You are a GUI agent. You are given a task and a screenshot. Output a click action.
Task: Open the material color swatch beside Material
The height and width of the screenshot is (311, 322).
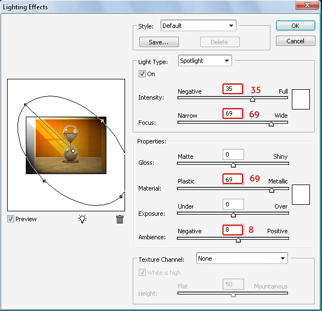point(301,194)
